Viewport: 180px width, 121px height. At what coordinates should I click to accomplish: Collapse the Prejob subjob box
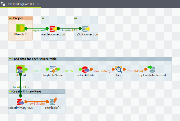[10, 18]
